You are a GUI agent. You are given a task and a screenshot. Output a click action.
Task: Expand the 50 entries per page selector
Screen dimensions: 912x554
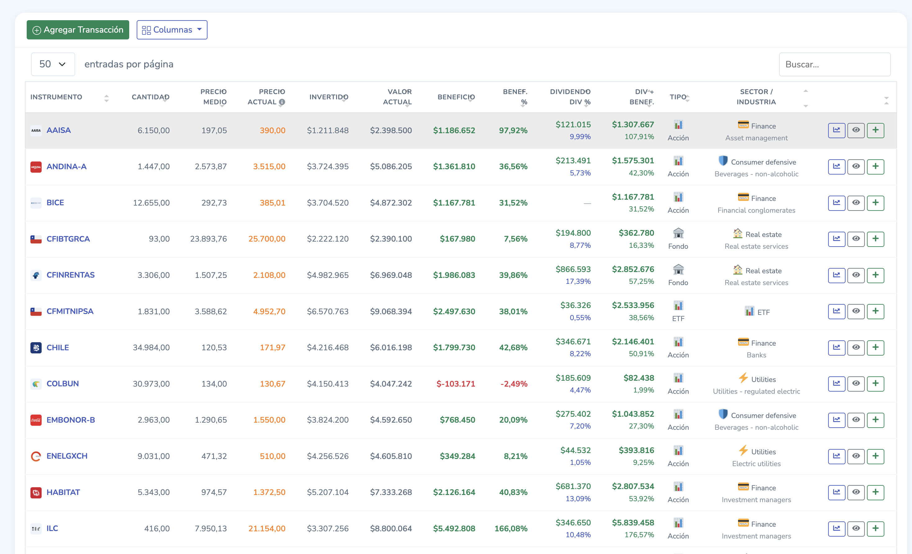click(x=52, y=64)
